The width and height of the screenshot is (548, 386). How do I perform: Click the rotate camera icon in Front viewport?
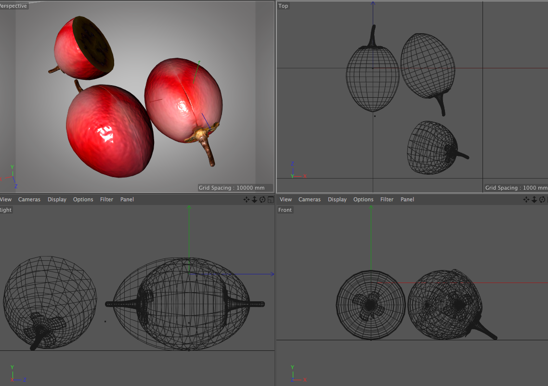(x=542, y=200)
